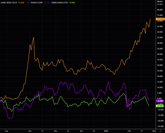Click the Oct date label
165x133 pixels.
coord(30,131)
